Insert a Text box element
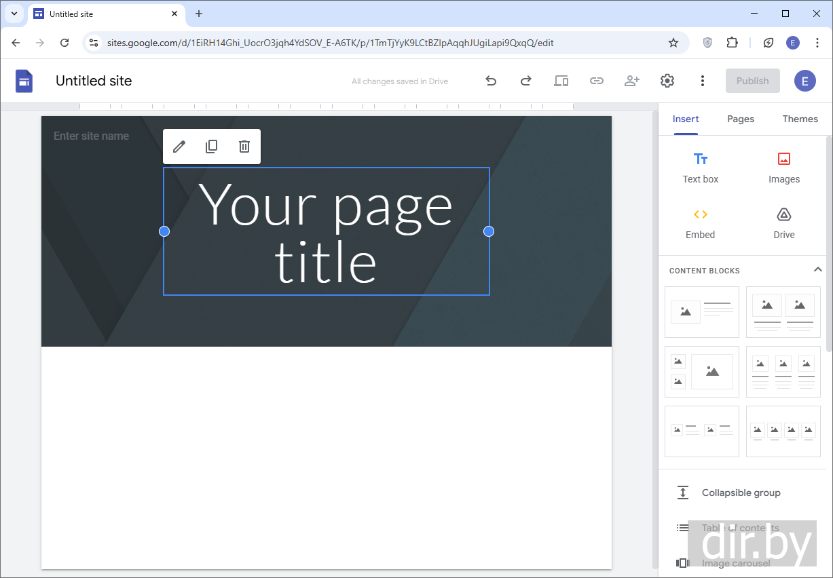This screenshot has width=833, height=578. [x=700, y=168]
